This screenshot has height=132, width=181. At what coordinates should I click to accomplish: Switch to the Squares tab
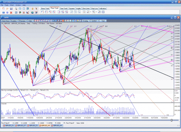(x=72, y=8)
